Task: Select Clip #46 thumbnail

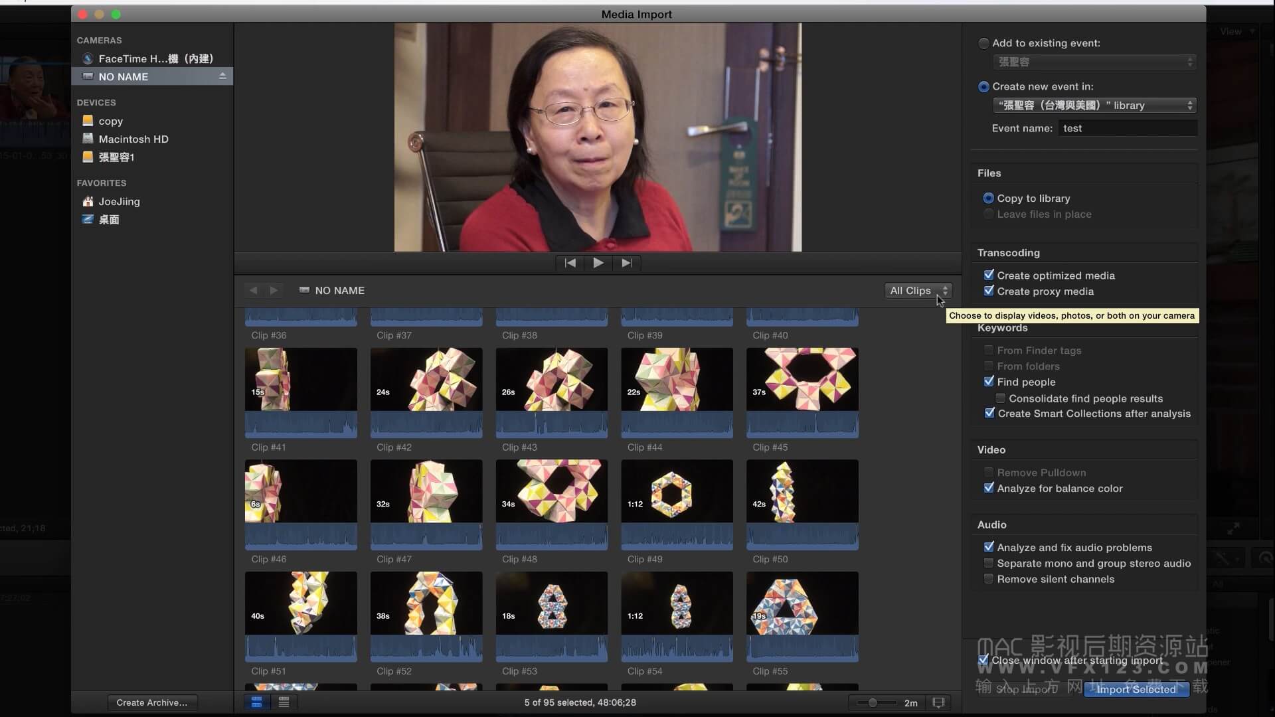Action: tap(301, 504)
